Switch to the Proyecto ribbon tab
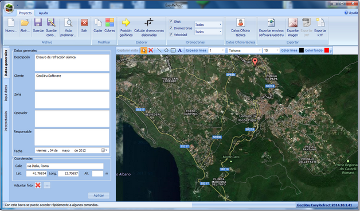Viewport: 360px width, 211px height. pyautogui.click(x=25, y=13)
